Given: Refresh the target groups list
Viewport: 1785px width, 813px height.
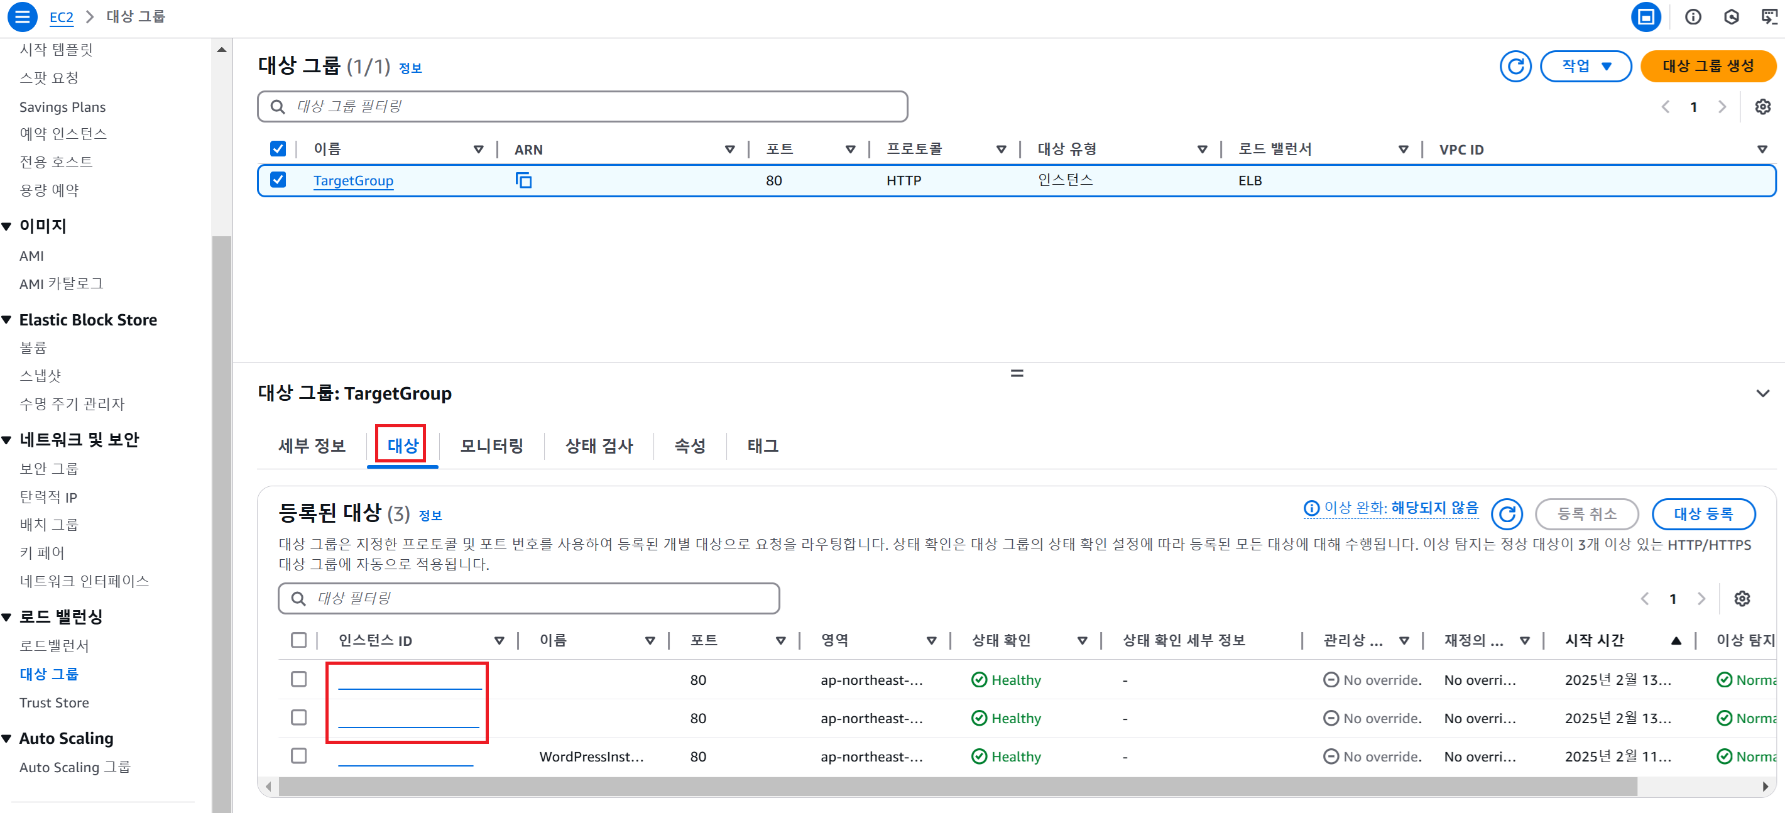Looking at the screenshot, I should tap(1515, 67).
